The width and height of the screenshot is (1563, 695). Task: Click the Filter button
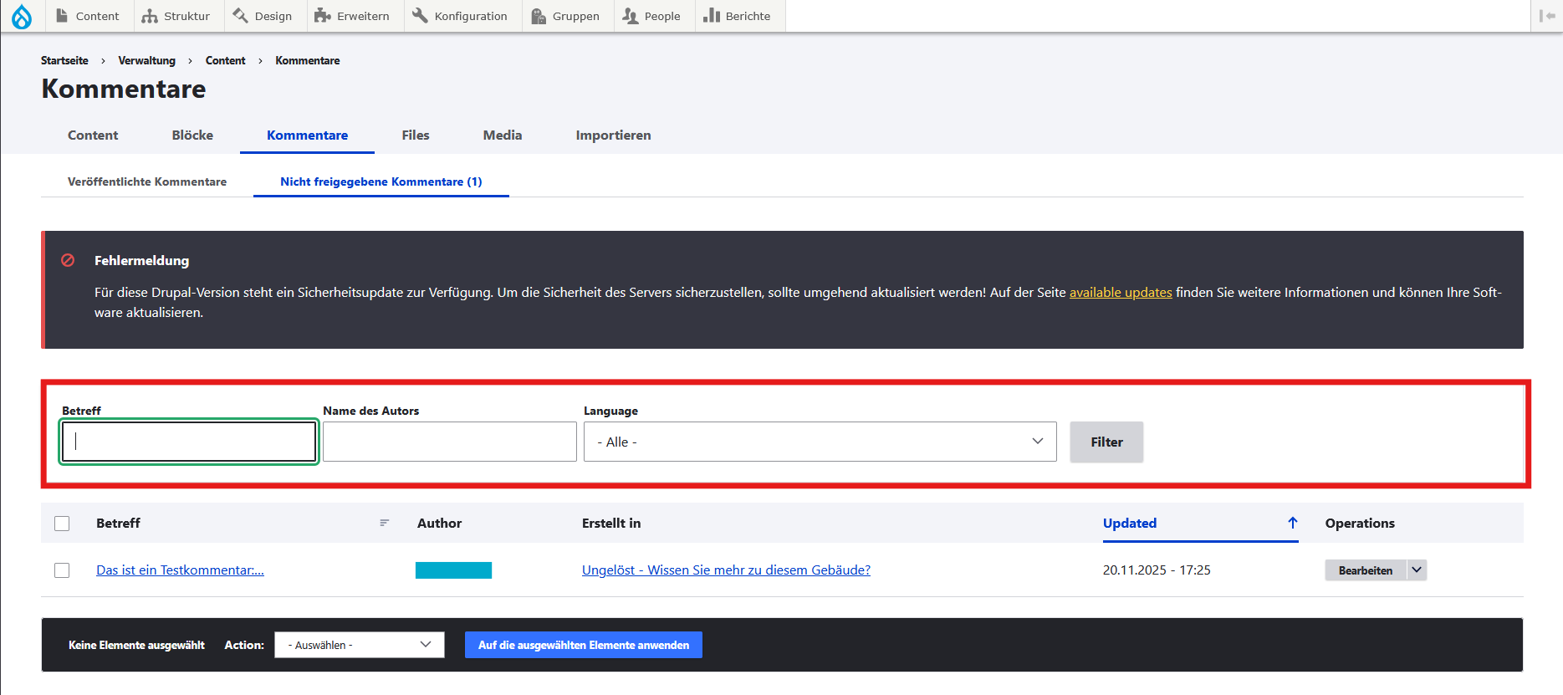coord(1106,442)
